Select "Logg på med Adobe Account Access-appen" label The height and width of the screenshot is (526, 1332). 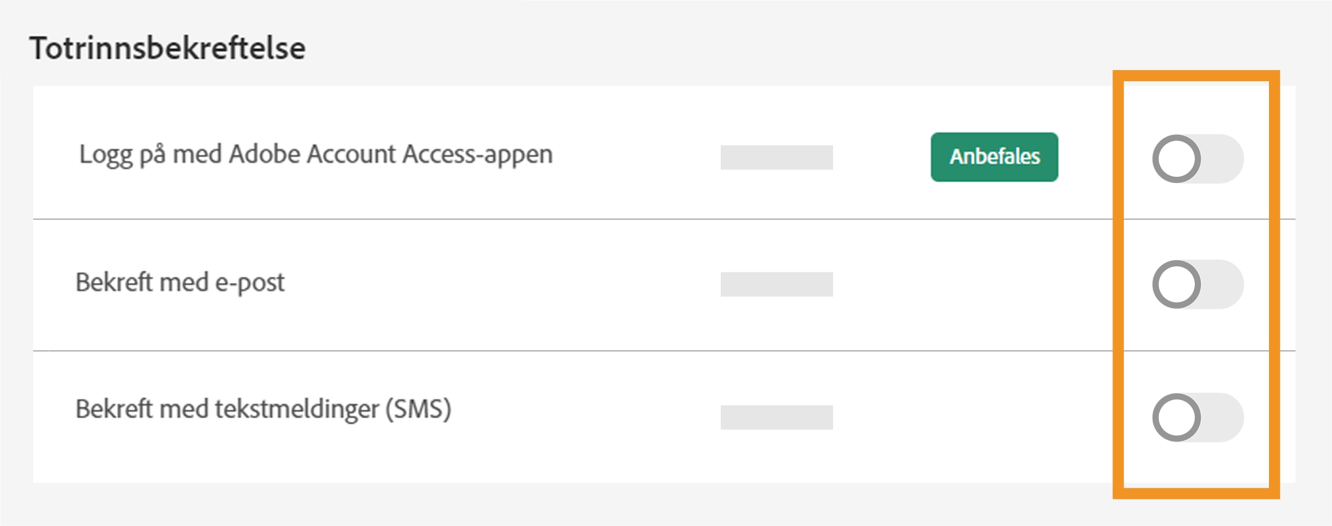316,155
